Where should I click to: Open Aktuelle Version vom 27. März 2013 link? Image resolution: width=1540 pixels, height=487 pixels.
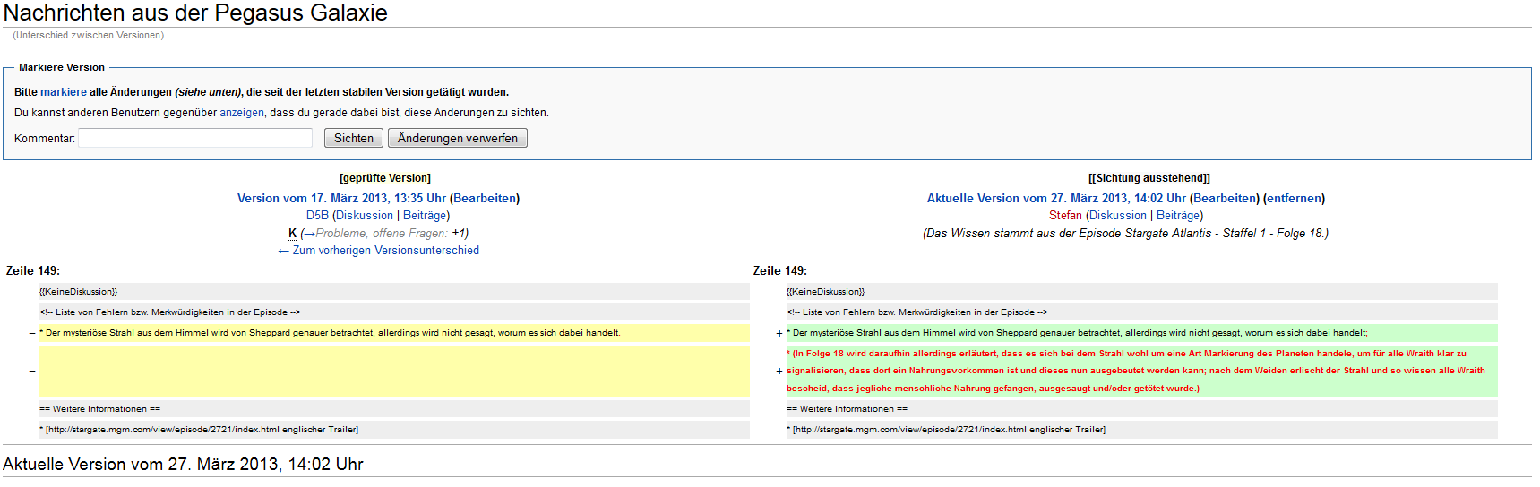(1056, 199)
